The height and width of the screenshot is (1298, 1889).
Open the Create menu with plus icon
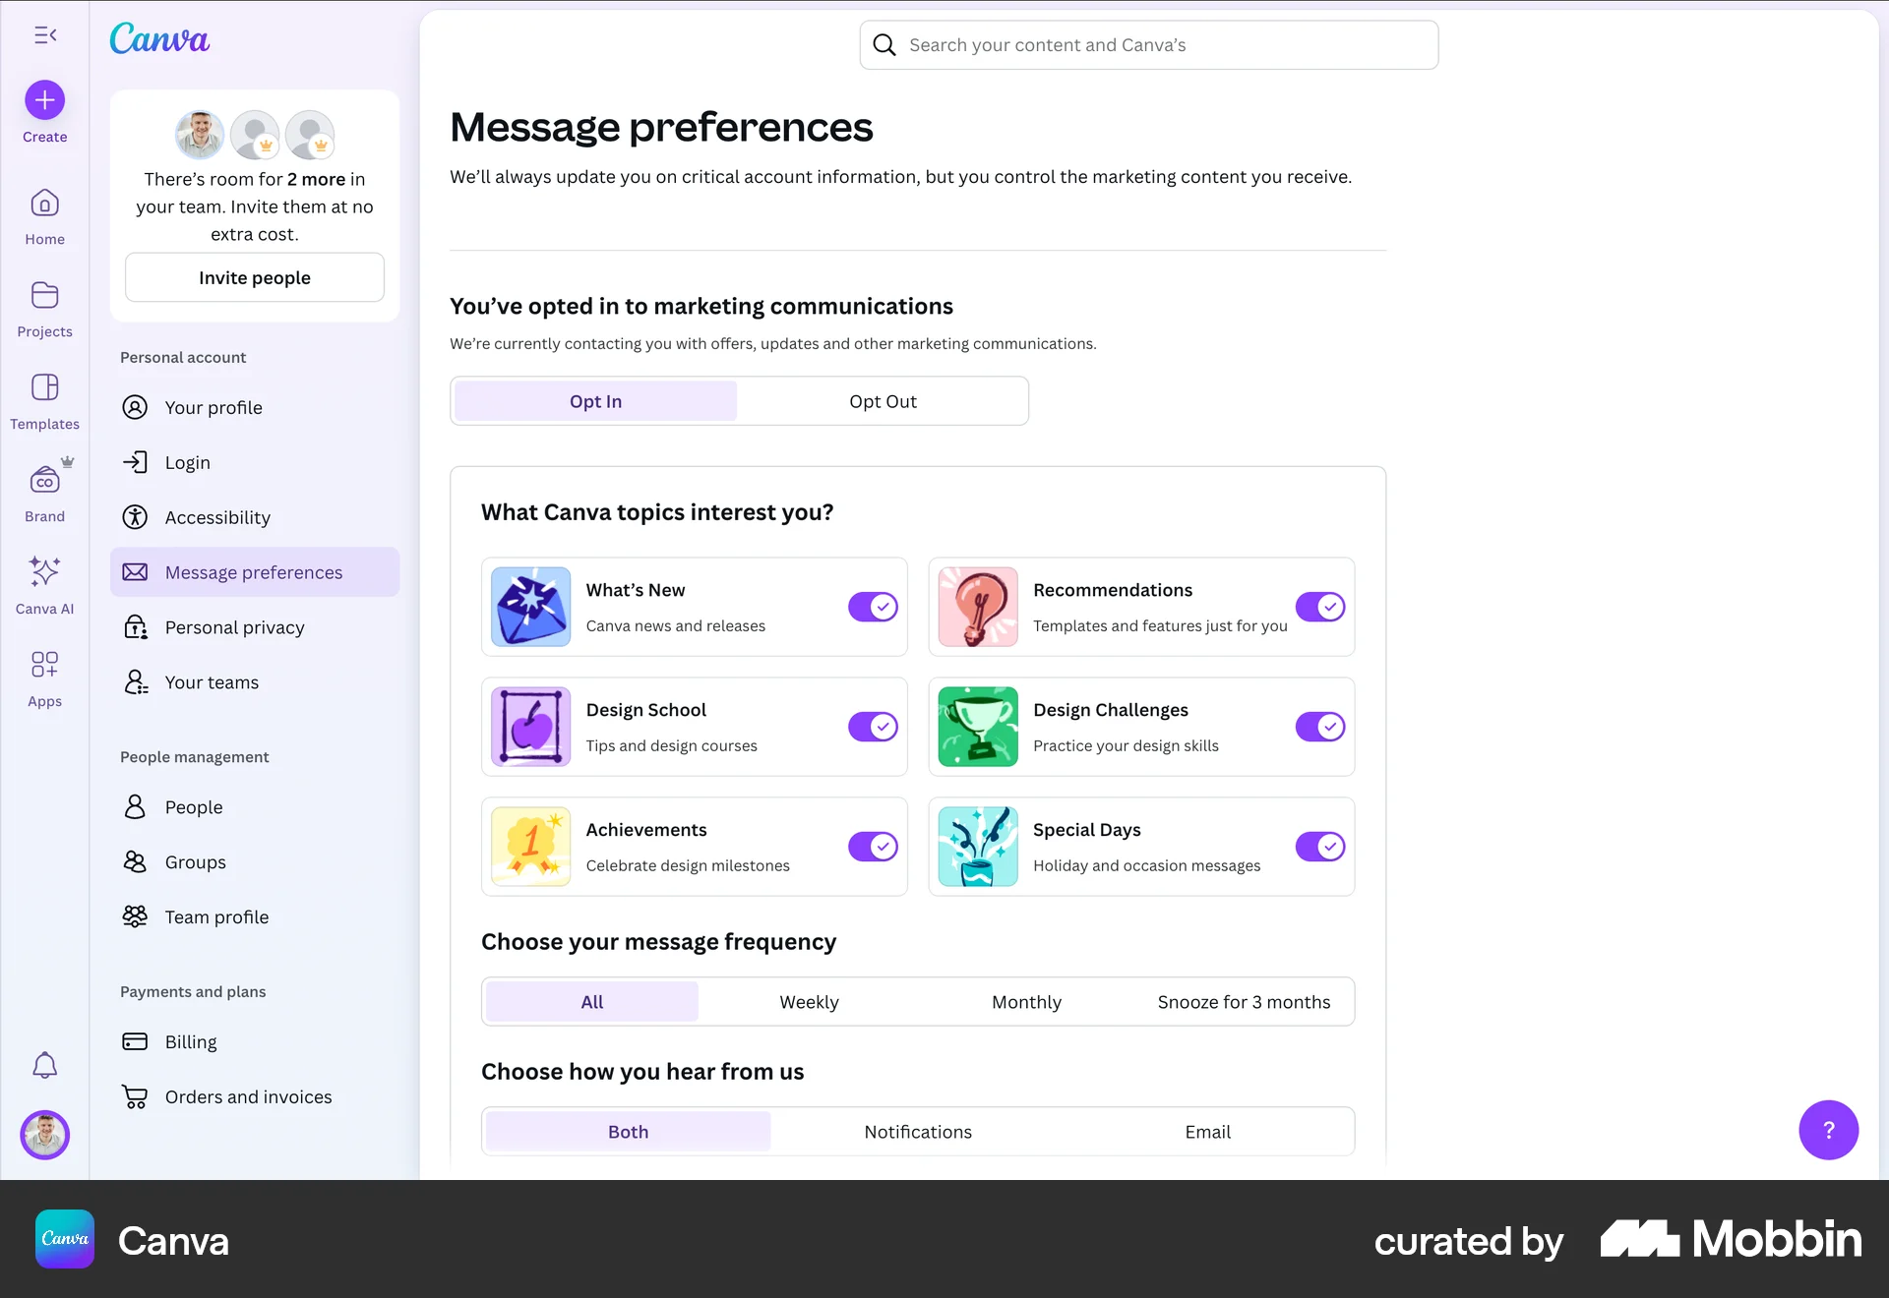click(44, 99)
